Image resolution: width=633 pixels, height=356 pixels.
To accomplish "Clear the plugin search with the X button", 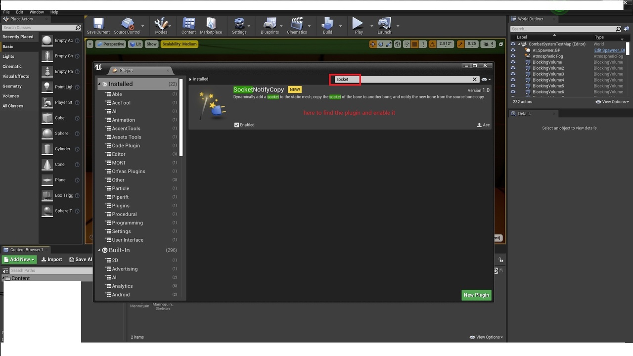I will pos(475,79).
